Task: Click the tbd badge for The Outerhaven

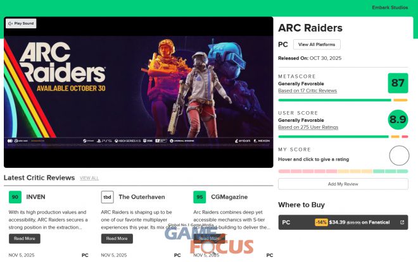Action: pyautogui.click(x=107, y=197)
